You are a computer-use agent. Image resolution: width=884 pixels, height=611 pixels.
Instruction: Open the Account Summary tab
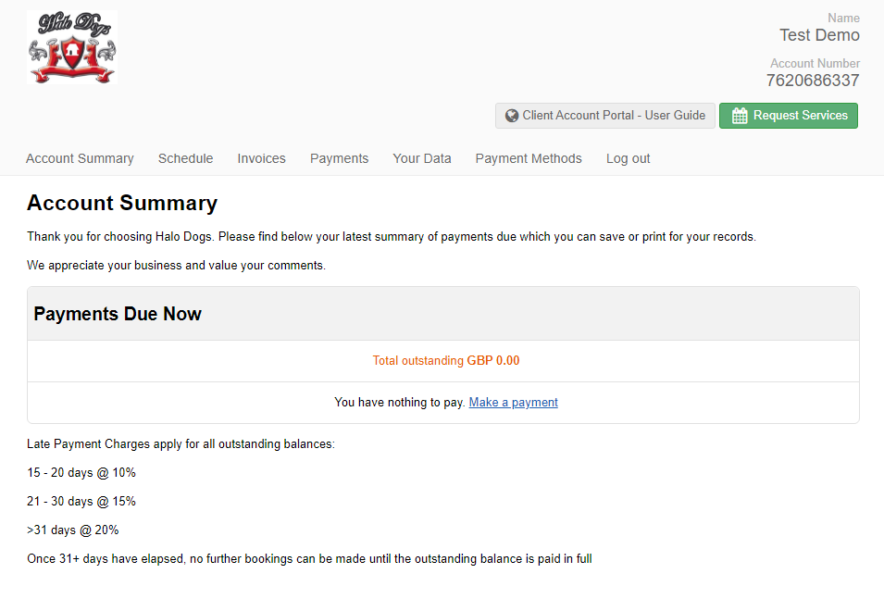click(80, 158)
